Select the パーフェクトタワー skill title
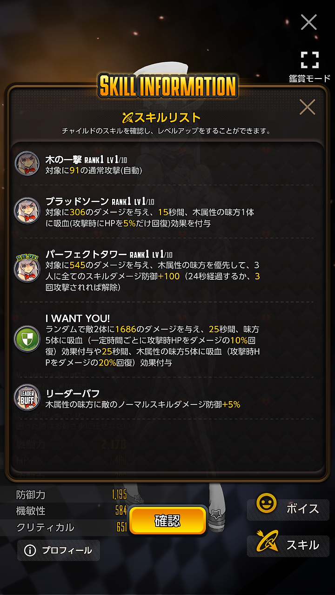The height and width of the screenshot is (595, 335). [x=86, y=254]
